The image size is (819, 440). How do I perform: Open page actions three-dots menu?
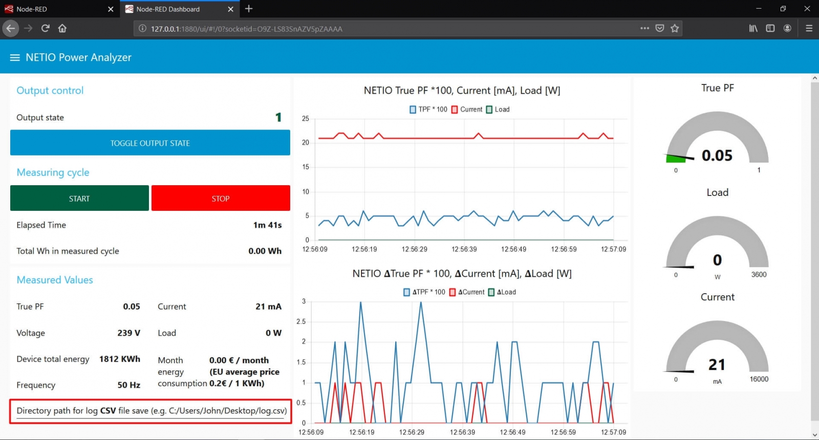click(x=644, y=28)
